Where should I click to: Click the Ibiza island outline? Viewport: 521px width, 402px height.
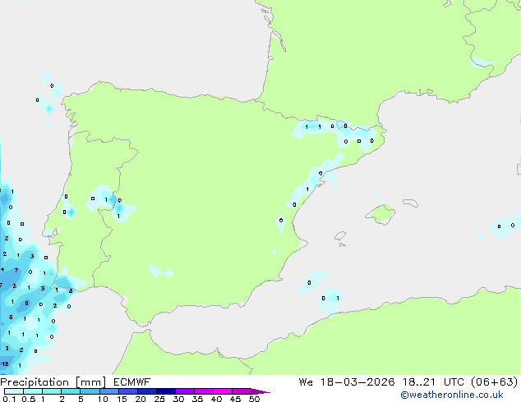(340, 236)
